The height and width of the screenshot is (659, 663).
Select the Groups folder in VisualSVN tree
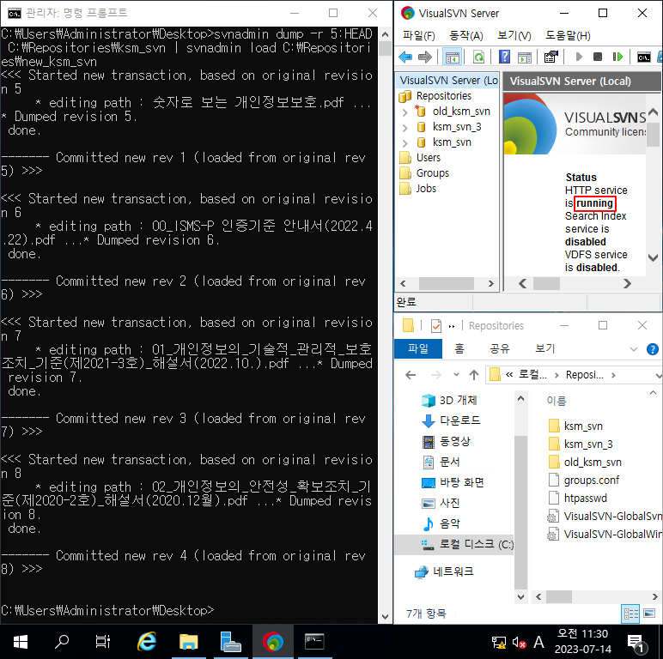click(432, 173)
